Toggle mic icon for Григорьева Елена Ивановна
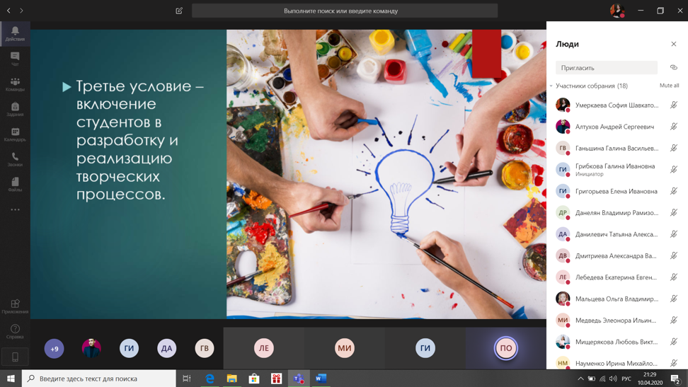The image size is (688, 387). [x=673, y=191]
